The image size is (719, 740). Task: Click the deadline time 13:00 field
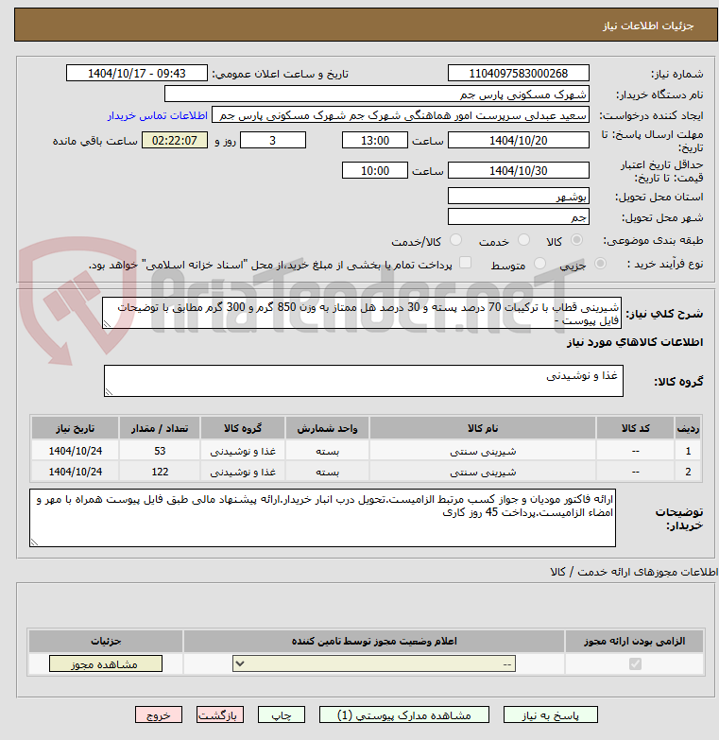coord(375,140)
